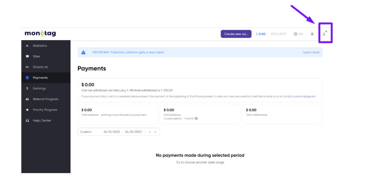Click the Sites sidebar icon
The width and height of the screenshot is (381, 183).
point(27,56)
